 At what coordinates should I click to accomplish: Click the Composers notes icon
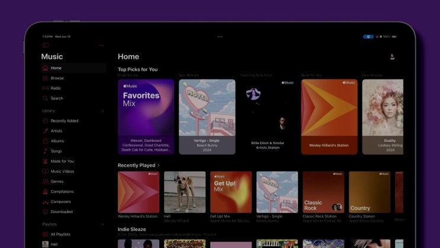[45, 202]
